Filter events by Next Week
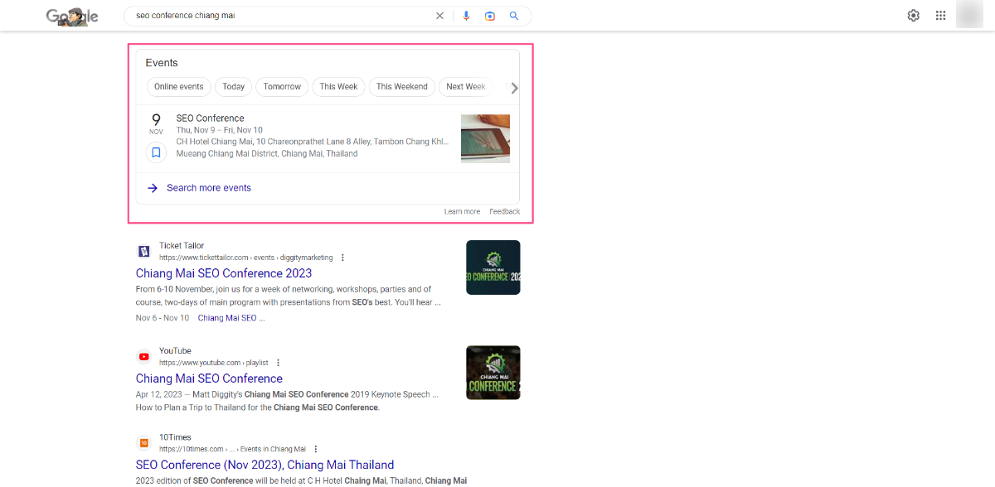 [465, 87]
